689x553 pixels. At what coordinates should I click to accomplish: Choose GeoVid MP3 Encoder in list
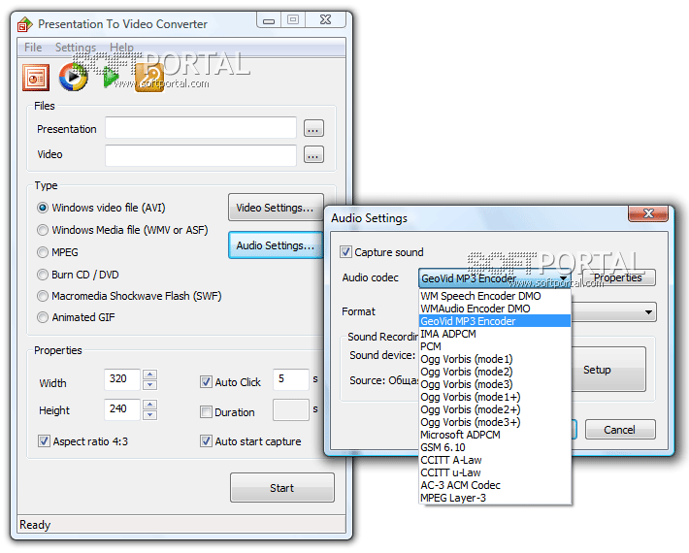coord(495,321)
